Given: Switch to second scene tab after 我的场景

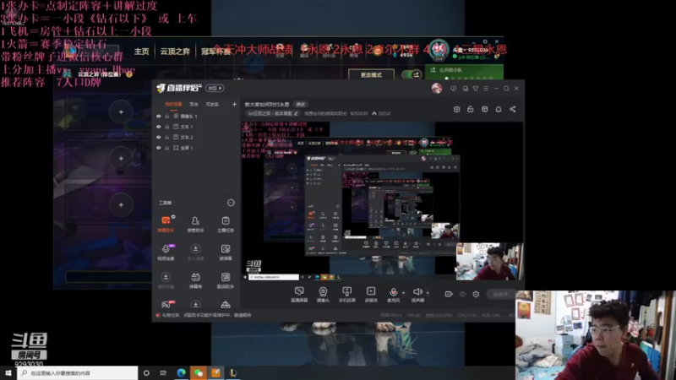Looking at the screenshot, I should (194, 104).
